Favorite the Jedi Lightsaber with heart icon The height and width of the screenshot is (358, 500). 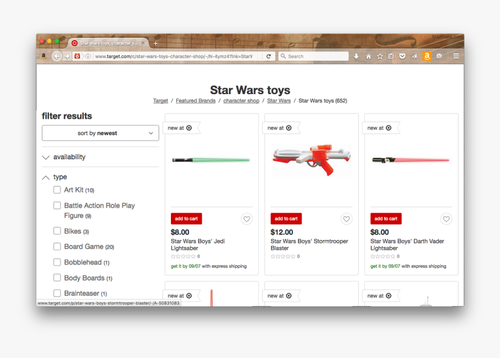pos(247,219)
